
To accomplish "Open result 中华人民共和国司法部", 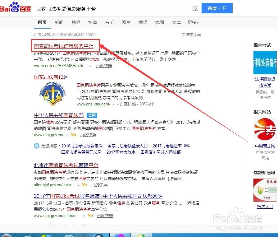I will (59, 115).
